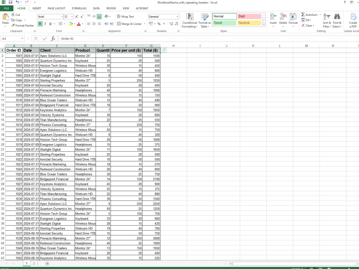The image size is (359, 269).
Task: Click the Top Align icon
Action: [89, 16]
